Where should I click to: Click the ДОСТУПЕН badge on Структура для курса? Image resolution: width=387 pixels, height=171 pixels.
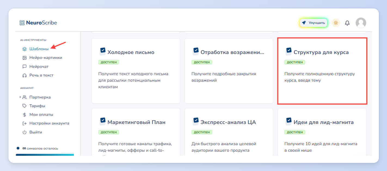point(295,62)
